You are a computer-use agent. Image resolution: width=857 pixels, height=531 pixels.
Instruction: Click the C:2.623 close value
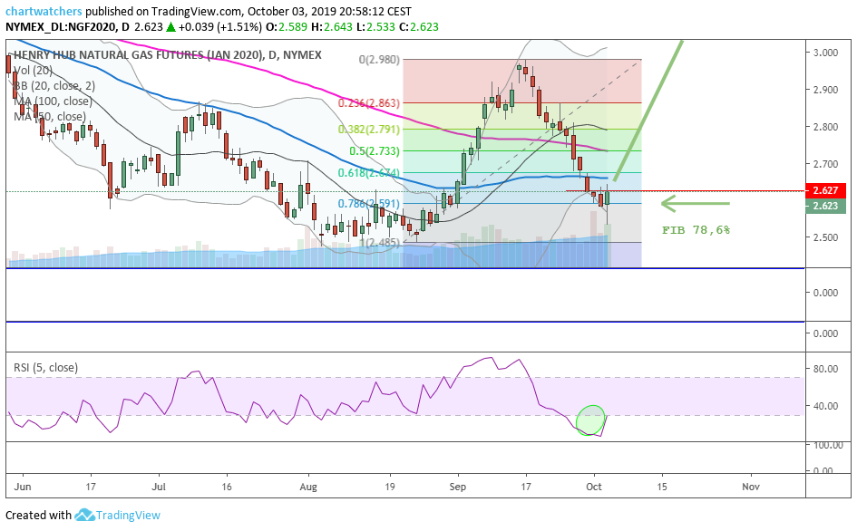(x=419, y=27)
